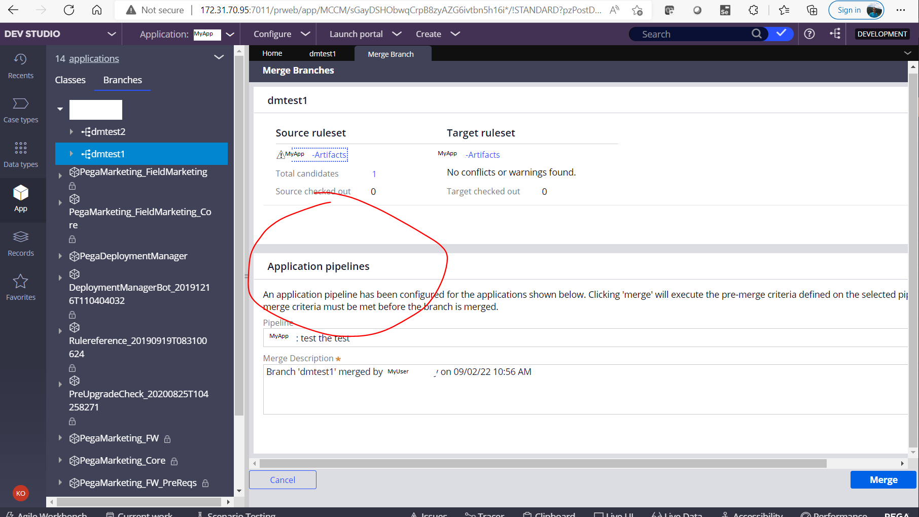
Task: Open the Artifacts link under Source ruleset
Action: click(x=329, y=155)
